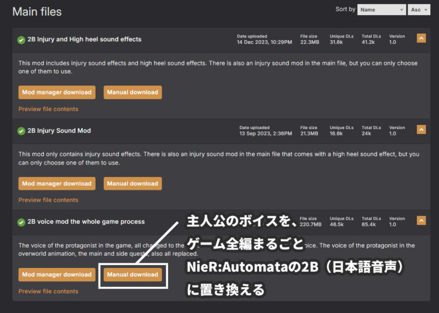This screenshot has width=439, height=313.
Task: Manual download the 2B voice mod
Action: click(x=133, y=274)
